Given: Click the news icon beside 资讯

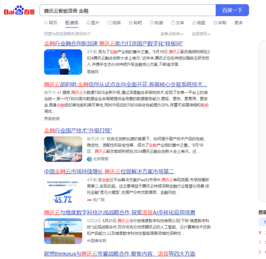Looking at the screenshot, I should [x=67, y=23].
